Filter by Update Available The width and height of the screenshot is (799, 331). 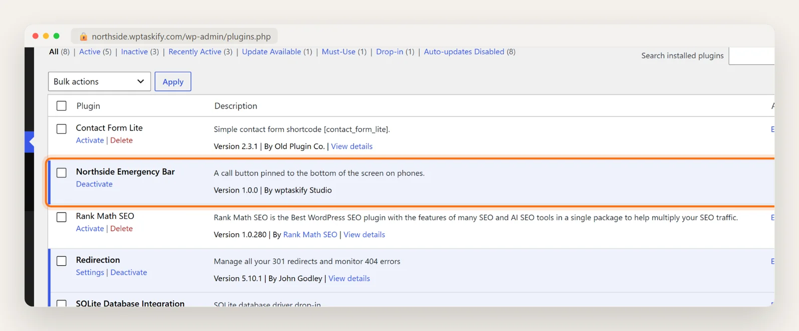[x=272, y=51]
